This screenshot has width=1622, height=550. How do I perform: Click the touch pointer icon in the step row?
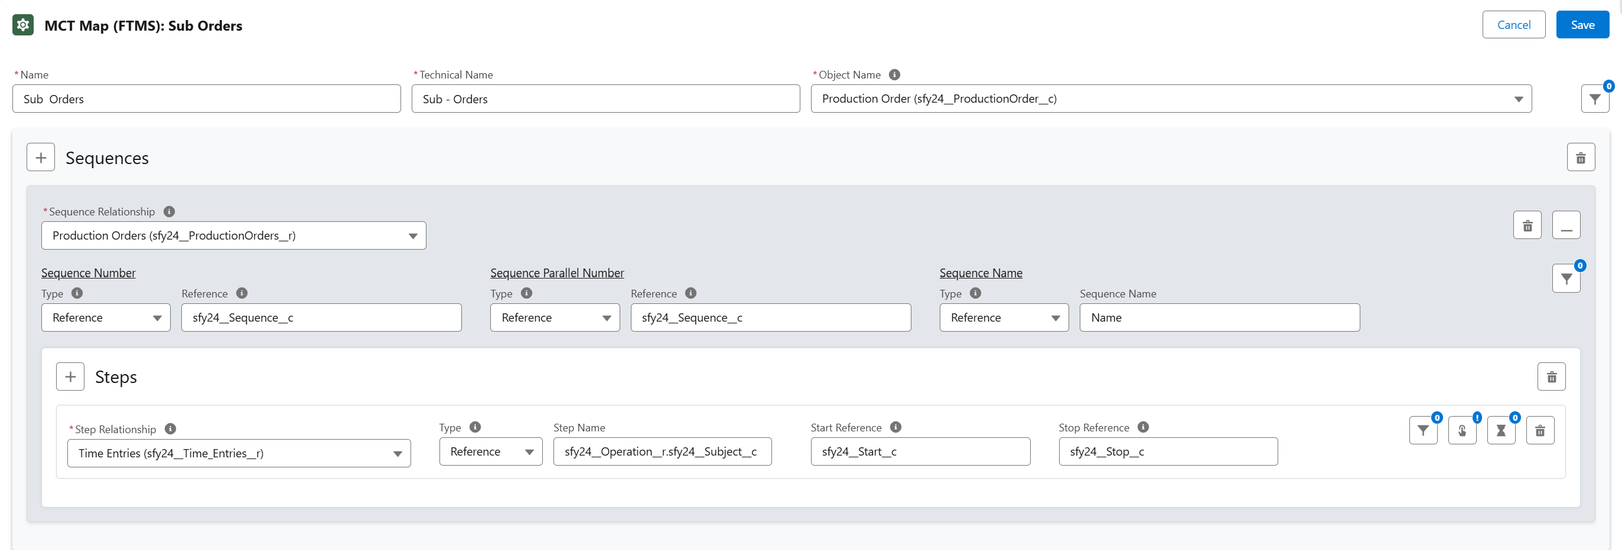(x=1461, y=430)
